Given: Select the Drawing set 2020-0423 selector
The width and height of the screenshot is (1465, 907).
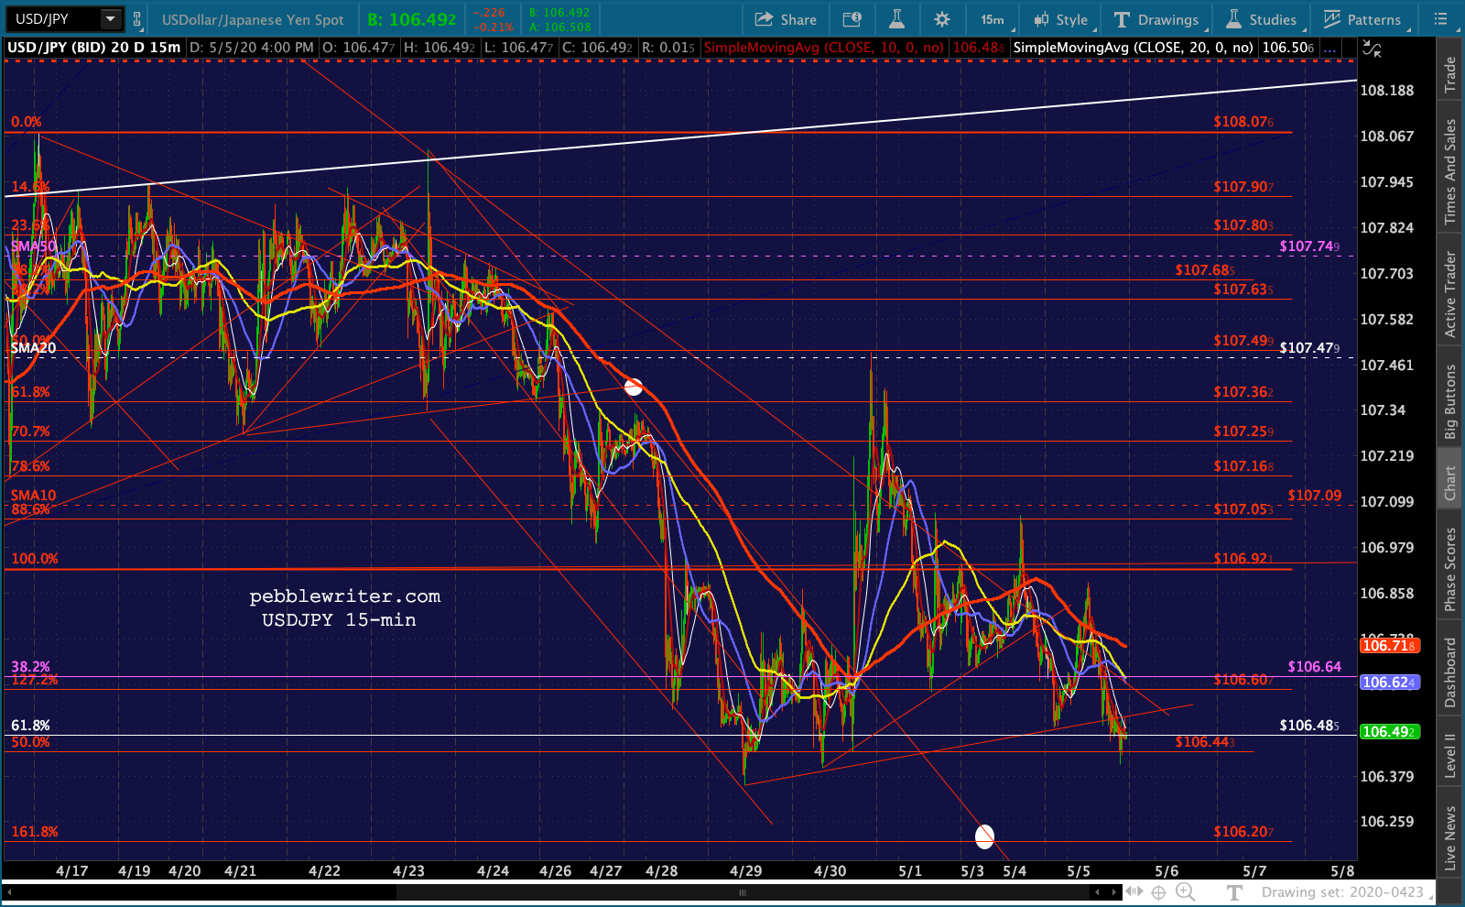Looking at the screenshot, I should coord(1342,891).
